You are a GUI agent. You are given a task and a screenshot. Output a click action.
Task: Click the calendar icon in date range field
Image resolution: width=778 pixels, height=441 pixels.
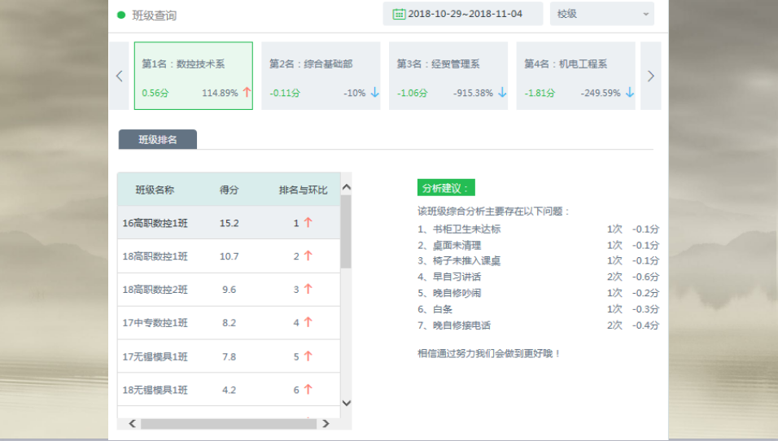pyautogui.click(x=399, y=14)
